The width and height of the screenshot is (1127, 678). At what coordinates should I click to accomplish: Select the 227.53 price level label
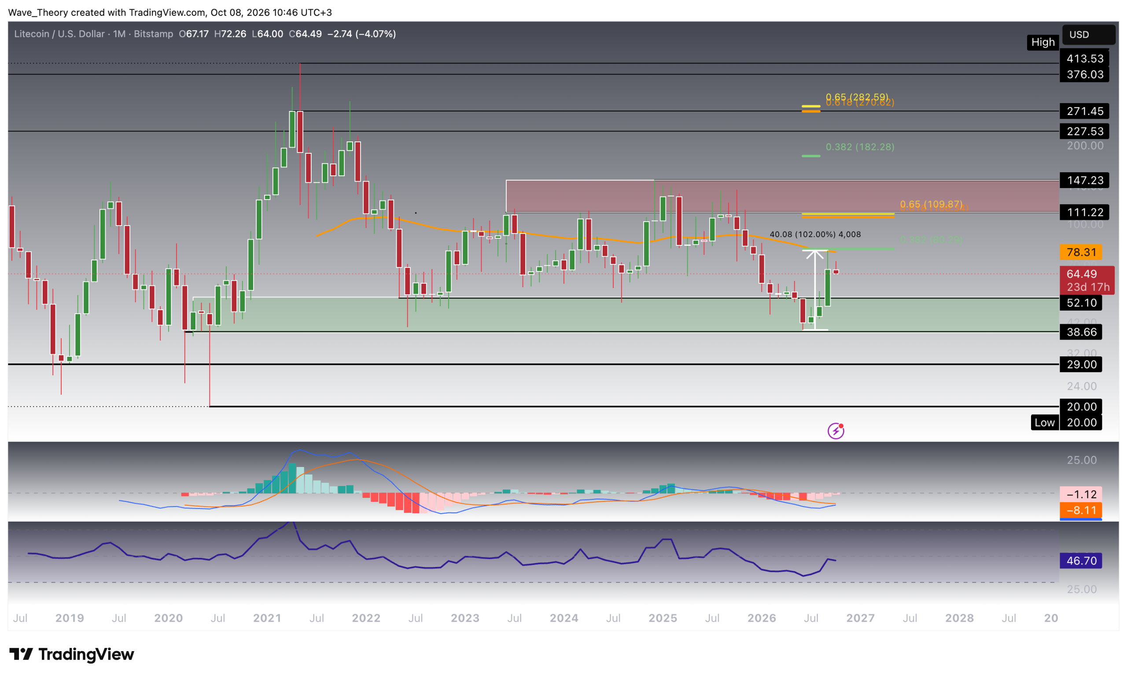1084,132
